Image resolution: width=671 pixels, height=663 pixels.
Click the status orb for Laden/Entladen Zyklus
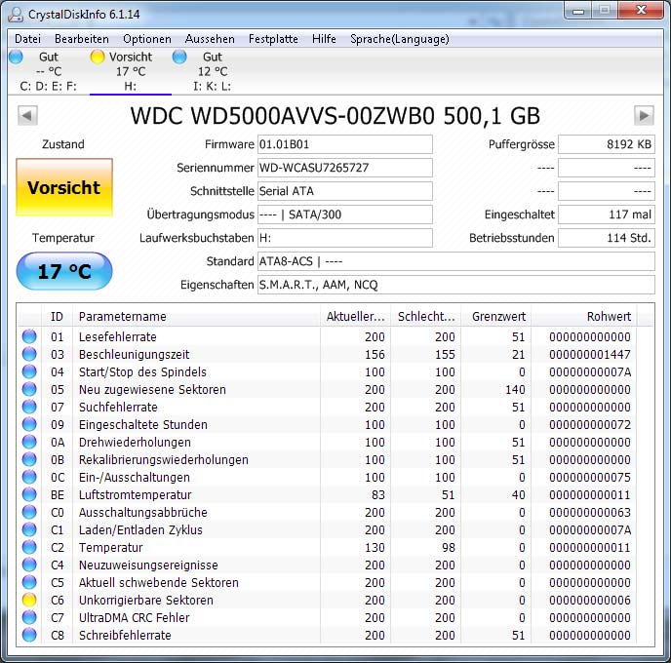pyautogui.click(x=29, y=529)
